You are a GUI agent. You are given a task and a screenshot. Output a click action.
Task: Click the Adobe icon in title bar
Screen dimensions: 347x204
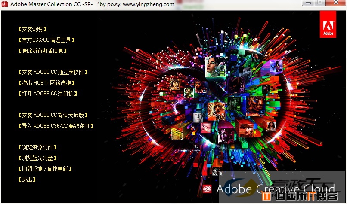click(x=5, y=4)
